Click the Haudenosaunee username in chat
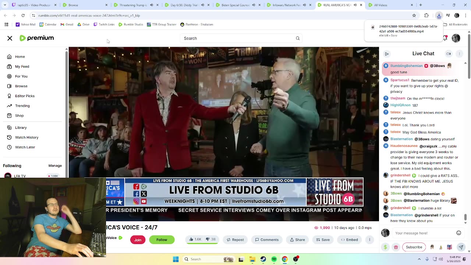The image size is (471, 265). point(404,146)
